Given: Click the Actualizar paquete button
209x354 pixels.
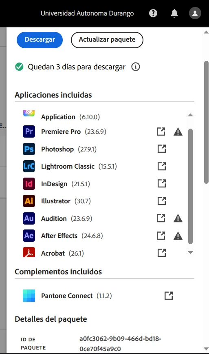Looking at the screenshot, I should pyautogui.click(x=107, y=40).
